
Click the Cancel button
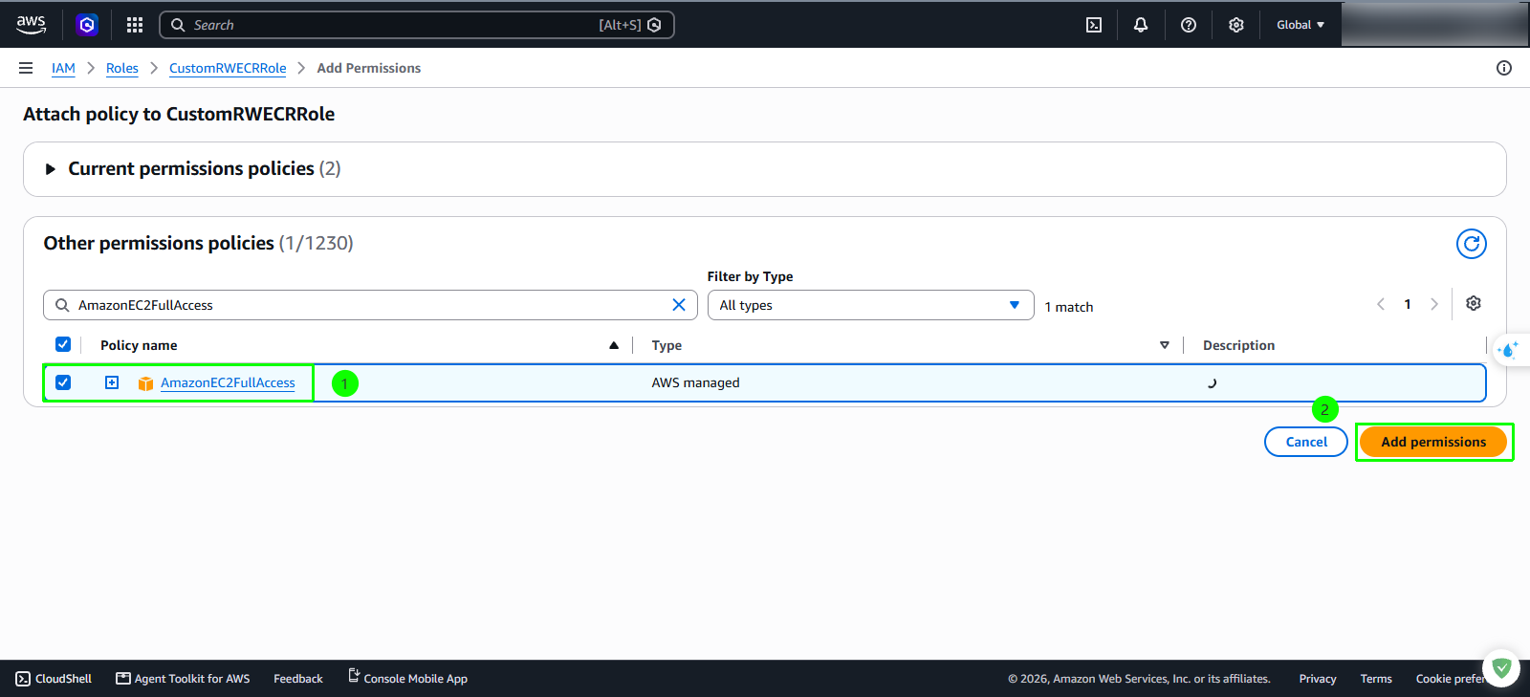(1306, 442)
